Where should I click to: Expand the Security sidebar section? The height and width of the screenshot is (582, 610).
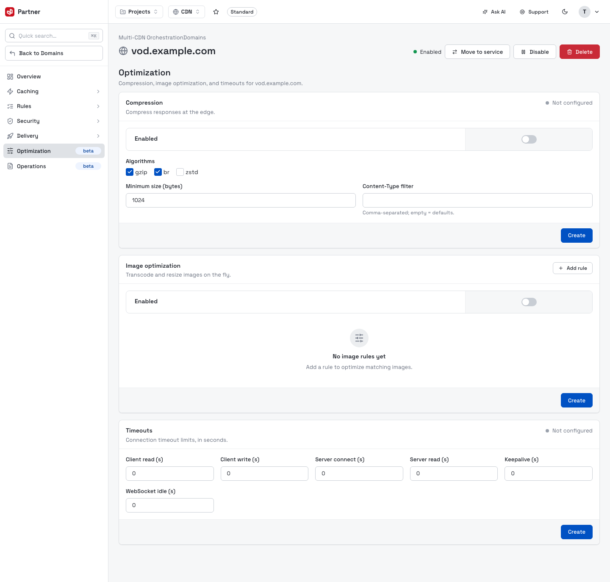click(x=54, y=121)
